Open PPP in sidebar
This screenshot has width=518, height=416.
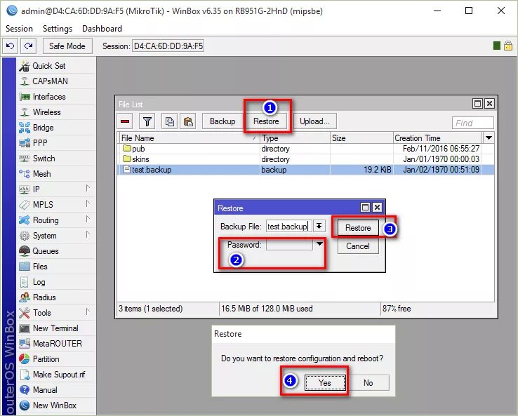click(x=56, y=143)
